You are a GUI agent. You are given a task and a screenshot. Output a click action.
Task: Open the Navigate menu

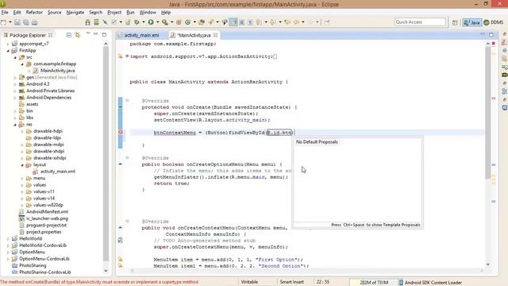pos(75,13)
